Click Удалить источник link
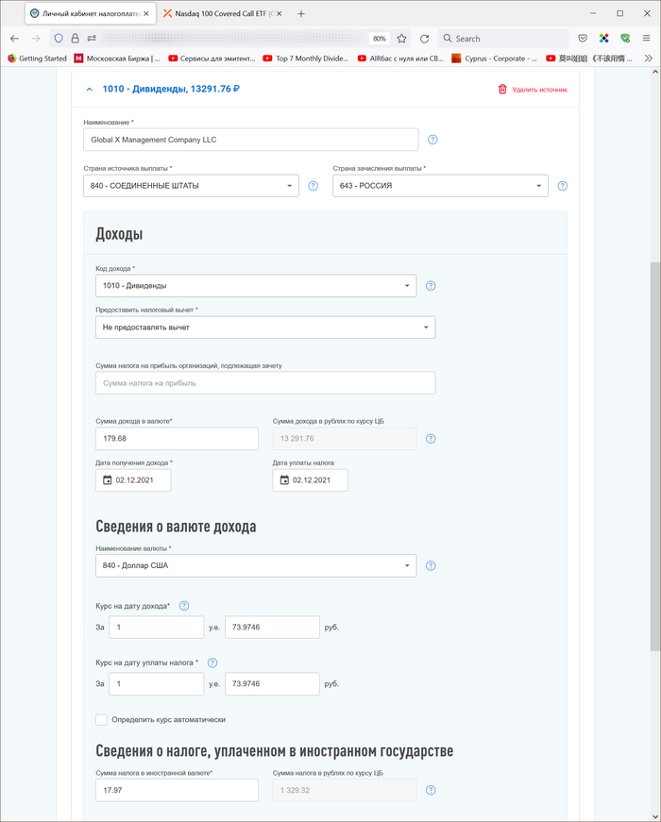 (539, 90)
